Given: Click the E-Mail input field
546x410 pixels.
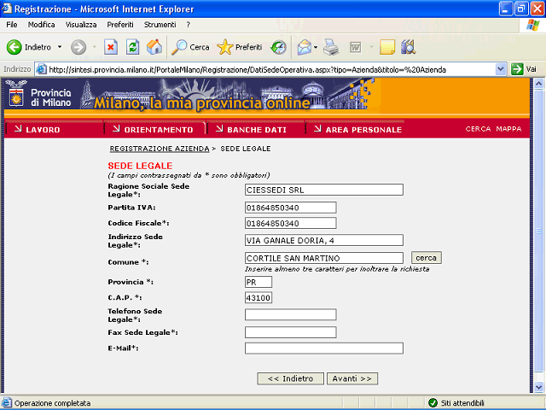Looking at the screenshot, I should click(x=323, y=348).
